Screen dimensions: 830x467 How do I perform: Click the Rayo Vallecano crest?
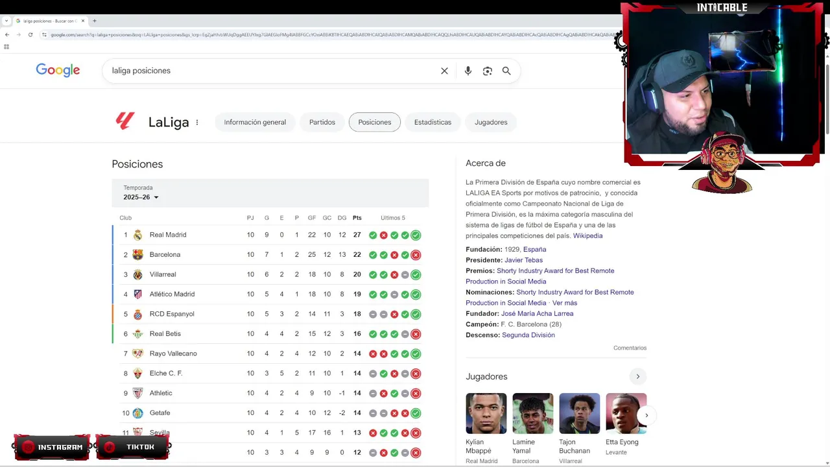point(137,353)
